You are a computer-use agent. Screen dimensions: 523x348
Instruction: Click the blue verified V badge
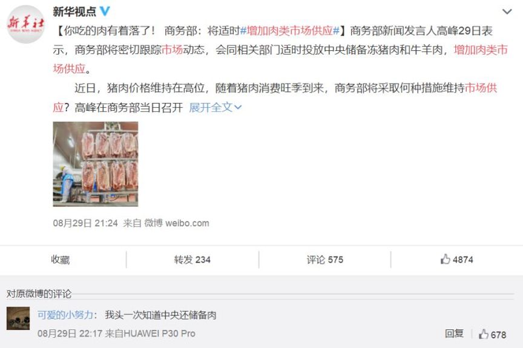coord(105,11)
